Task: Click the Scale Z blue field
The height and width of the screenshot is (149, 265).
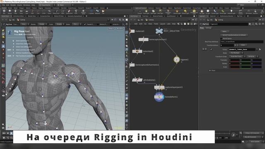Action: coord(256,67)
